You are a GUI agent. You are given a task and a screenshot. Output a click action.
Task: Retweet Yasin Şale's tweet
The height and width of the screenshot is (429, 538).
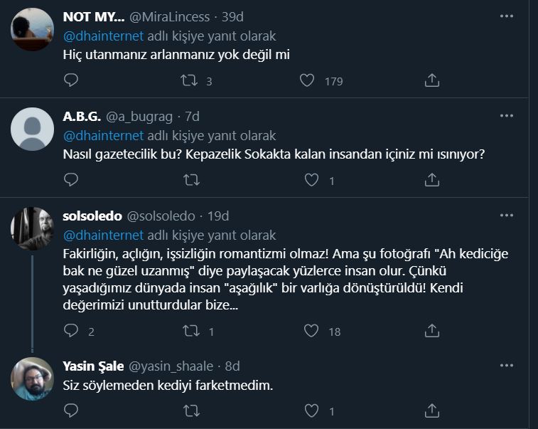point(189,410)
